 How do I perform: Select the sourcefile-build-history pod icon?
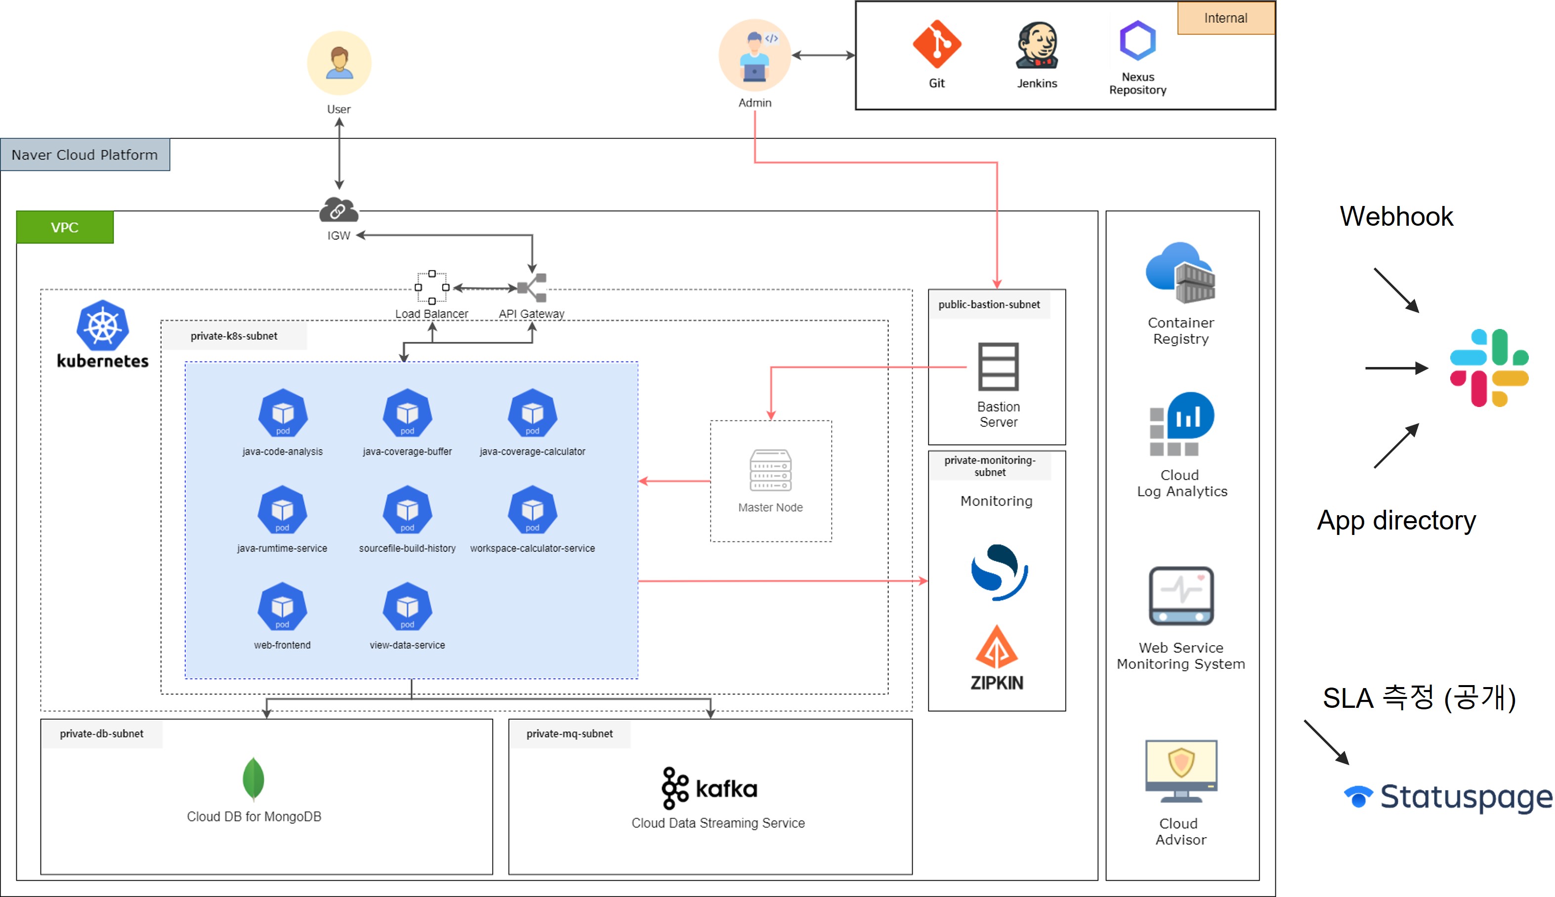[407, 509]
